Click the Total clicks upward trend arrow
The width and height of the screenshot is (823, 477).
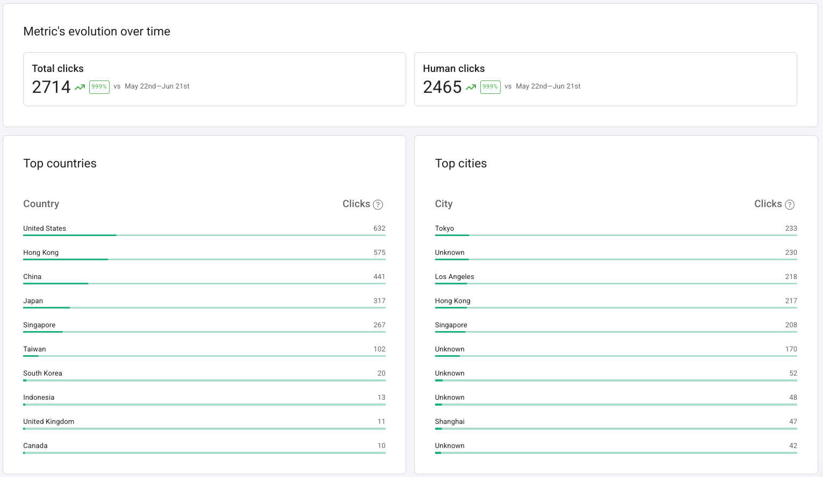(x=80, y=87)
